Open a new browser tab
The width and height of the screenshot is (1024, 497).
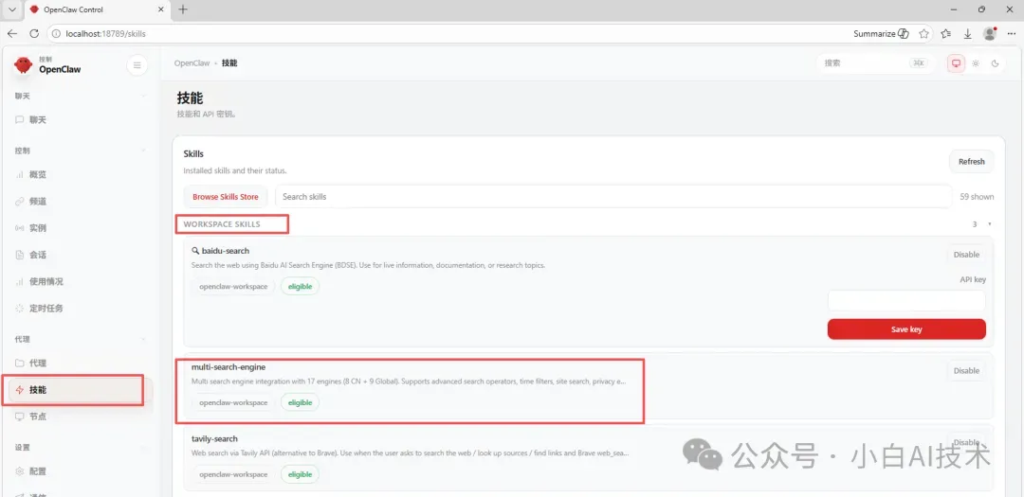pyautogui.click(x=183, y=9)
